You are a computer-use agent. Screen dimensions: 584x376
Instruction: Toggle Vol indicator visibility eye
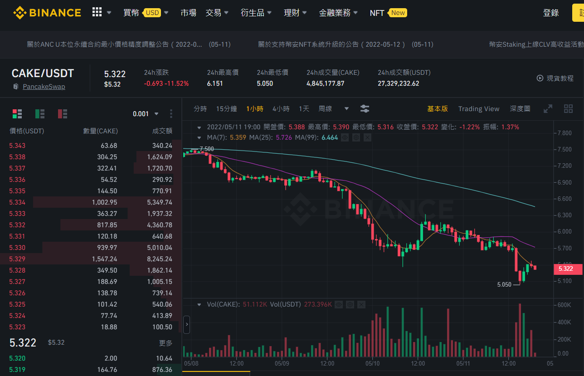[338, 304]
